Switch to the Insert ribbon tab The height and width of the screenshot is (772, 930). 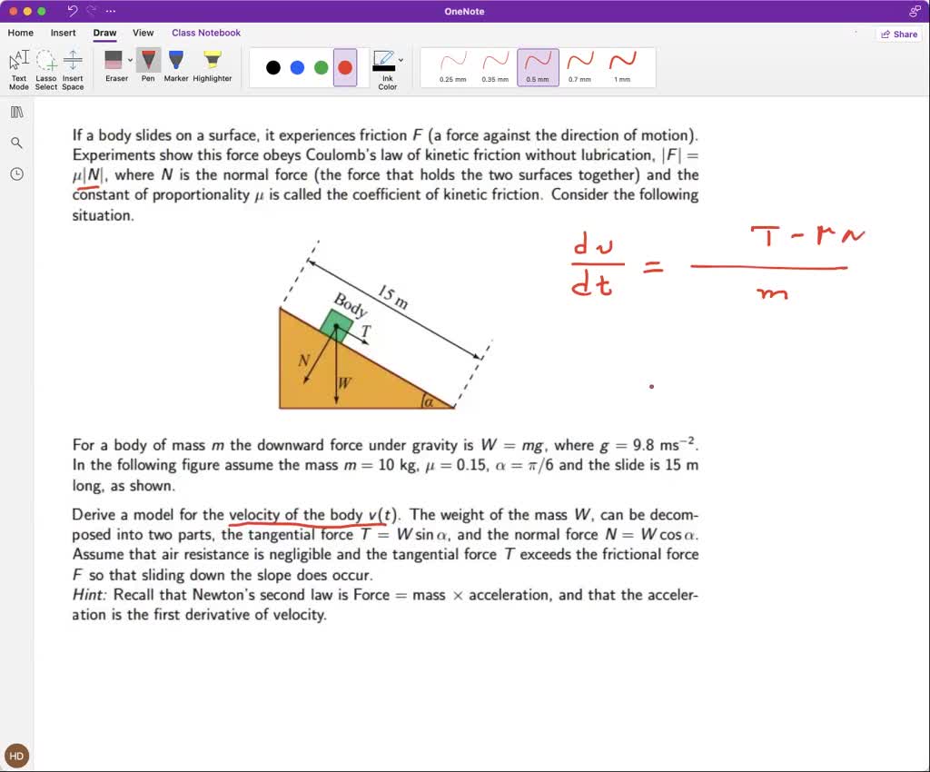(x=64, y=33)
